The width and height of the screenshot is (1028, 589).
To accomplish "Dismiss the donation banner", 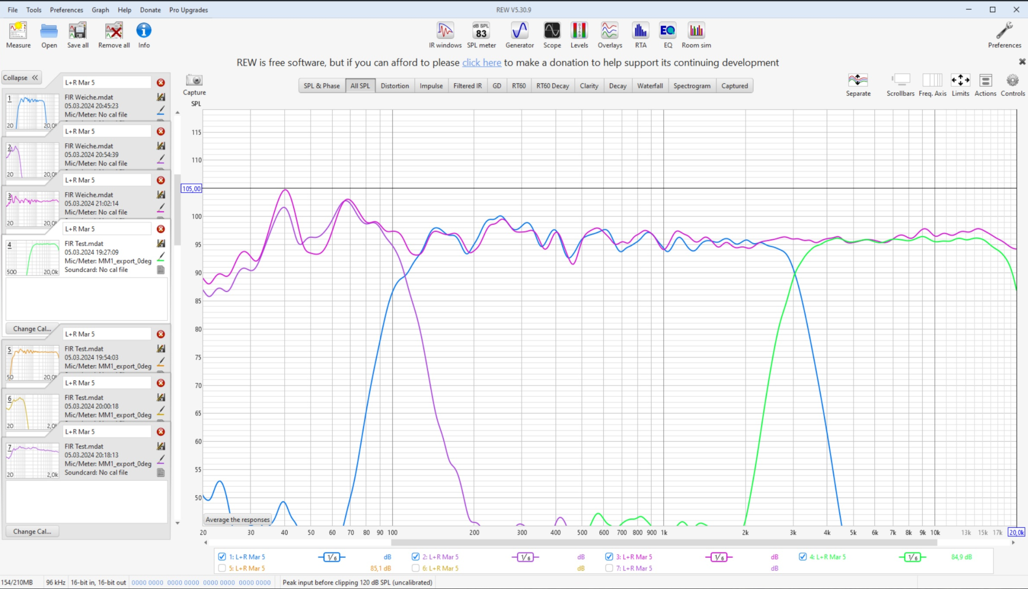I will click(1022, 62).
